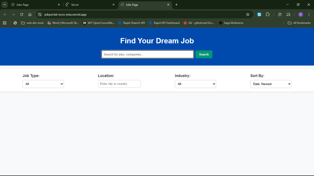Screen dimensions: 314x176
Task: Open the All Bookmarks folder
Action: (x=299, y=23)
